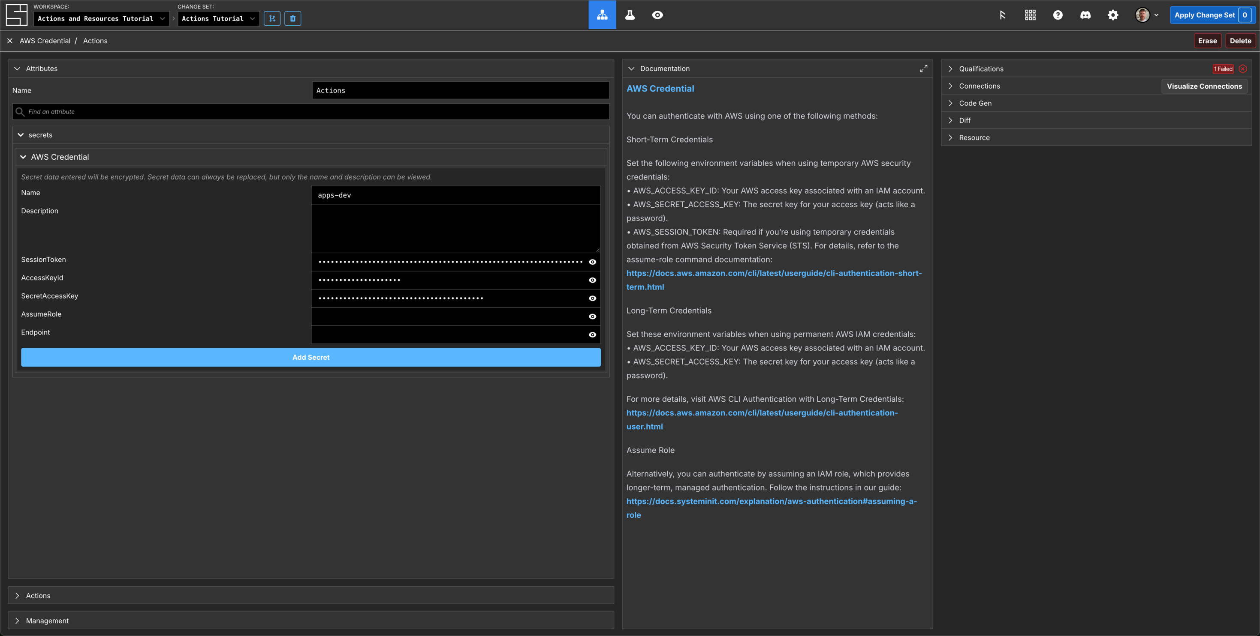
Task: Reveal the SessionToken value
Action: [592, 262]
